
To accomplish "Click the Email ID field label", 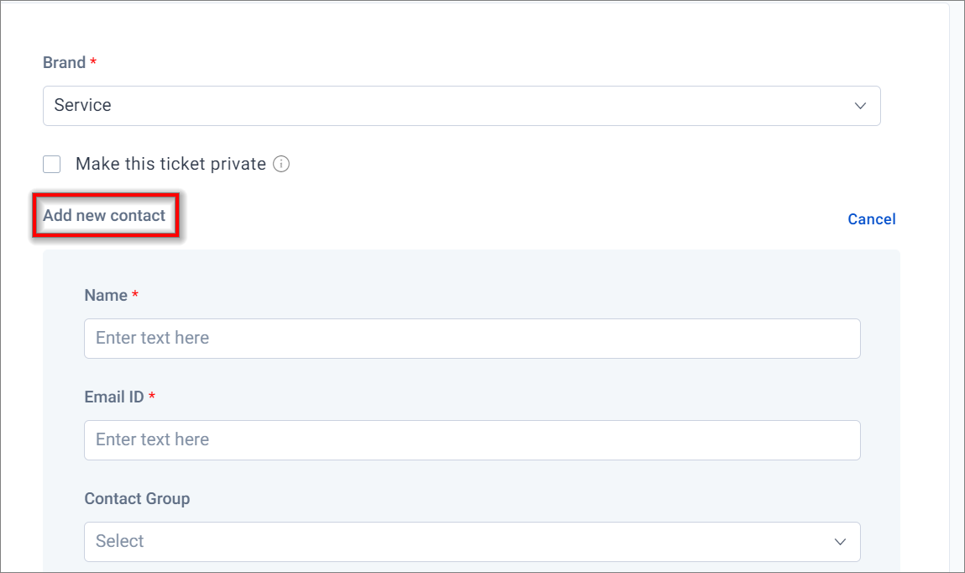I will [114, 397].
